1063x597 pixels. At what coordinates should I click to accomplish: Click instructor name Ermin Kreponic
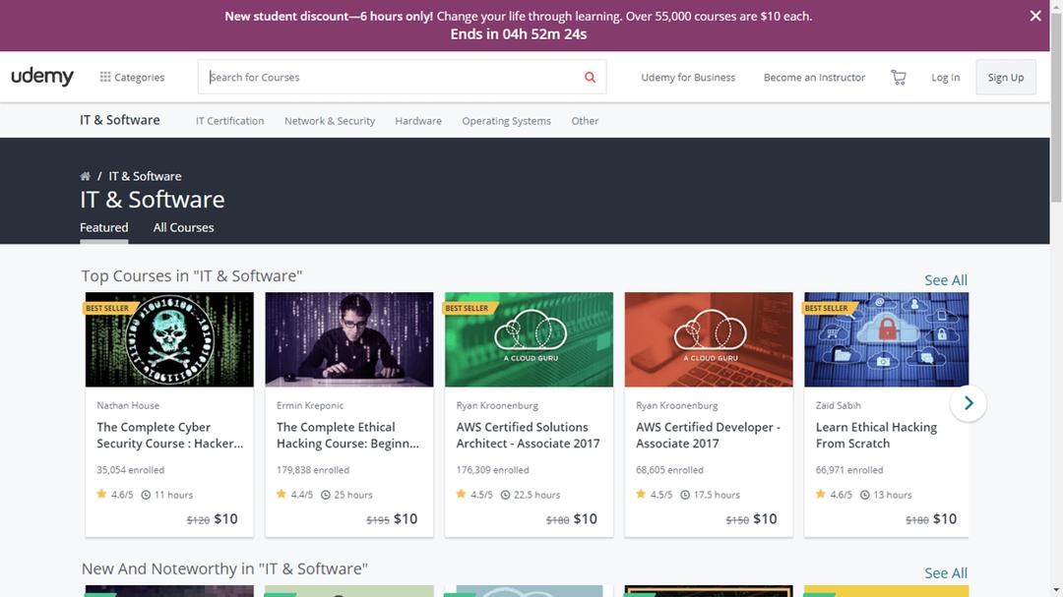tap(310, 405)
